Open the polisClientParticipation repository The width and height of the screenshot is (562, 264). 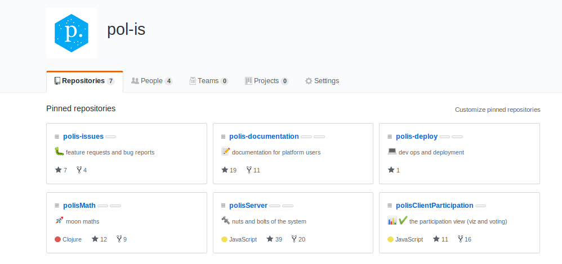434,206
